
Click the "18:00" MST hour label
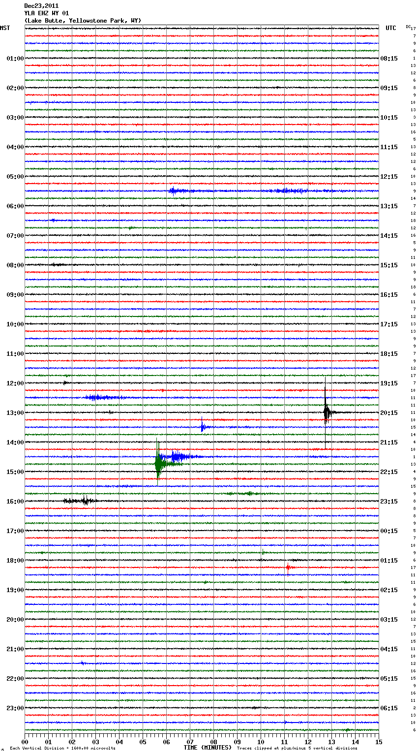15,561
